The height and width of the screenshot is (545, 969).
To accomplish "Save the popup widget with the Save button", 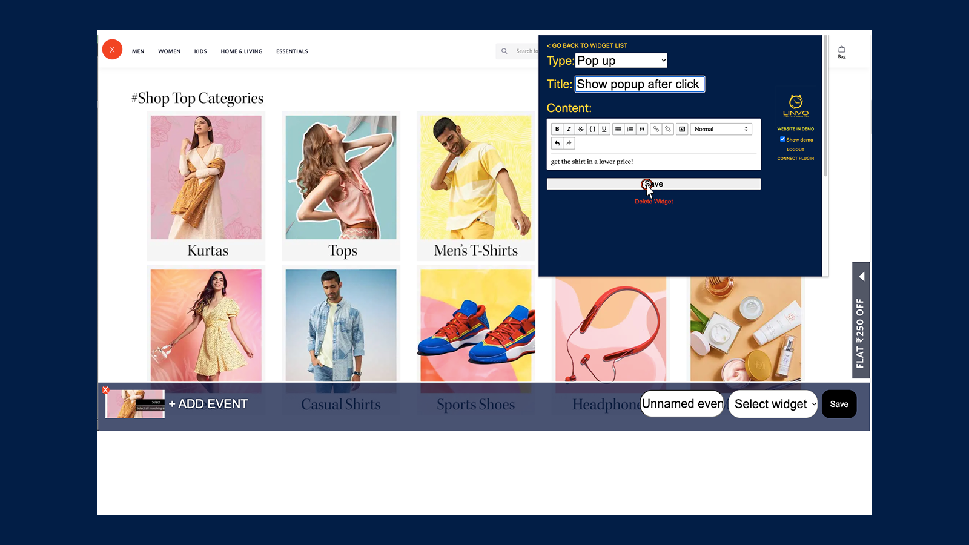I will point(653,183).
